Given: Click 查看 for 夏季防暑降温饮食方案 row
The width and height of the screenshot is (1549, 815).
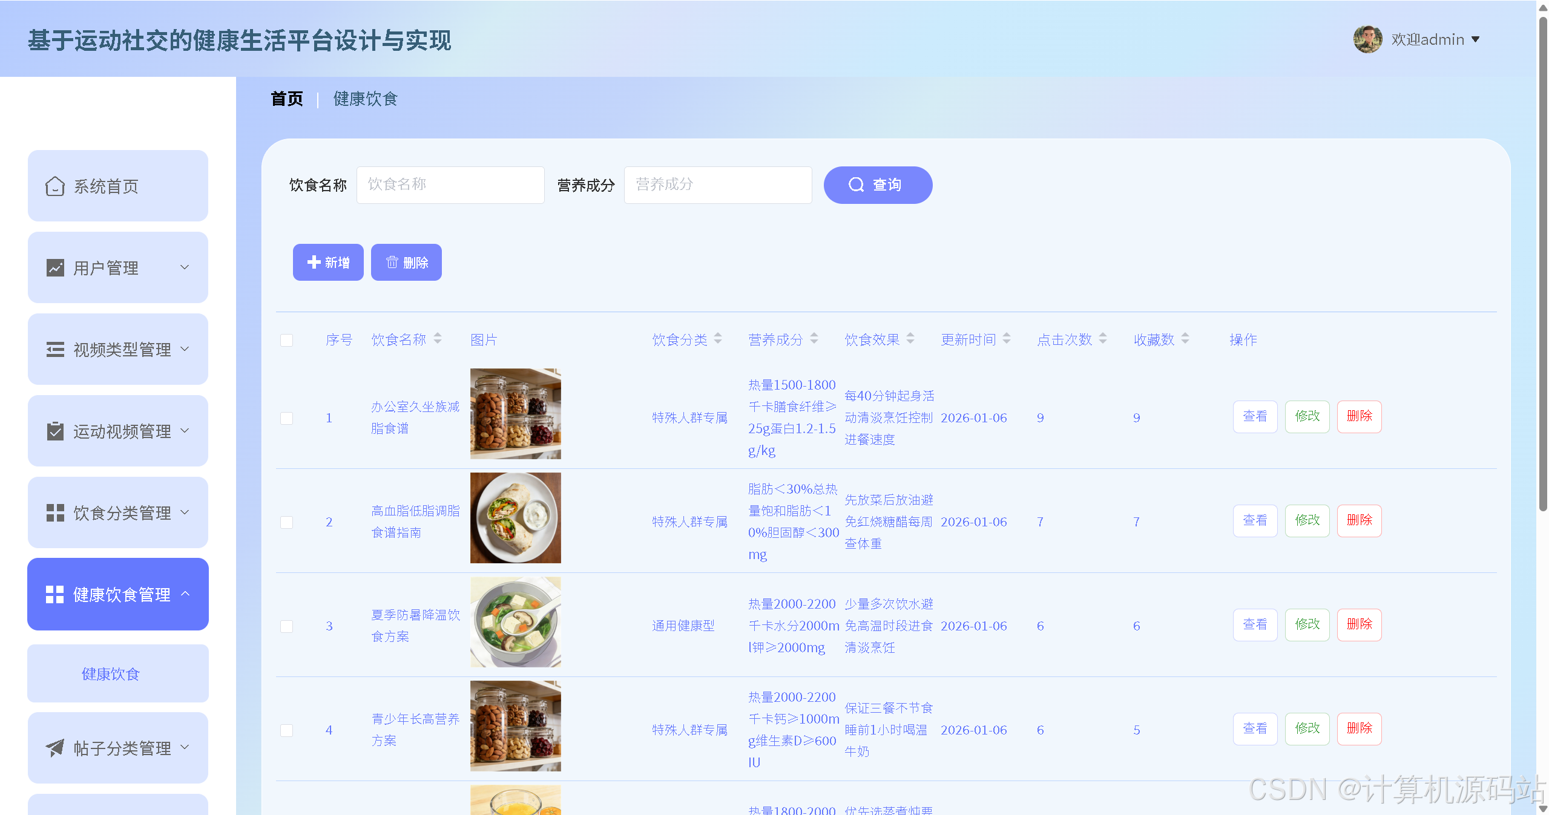Looking at the screenshot, I should (1255, 624).
